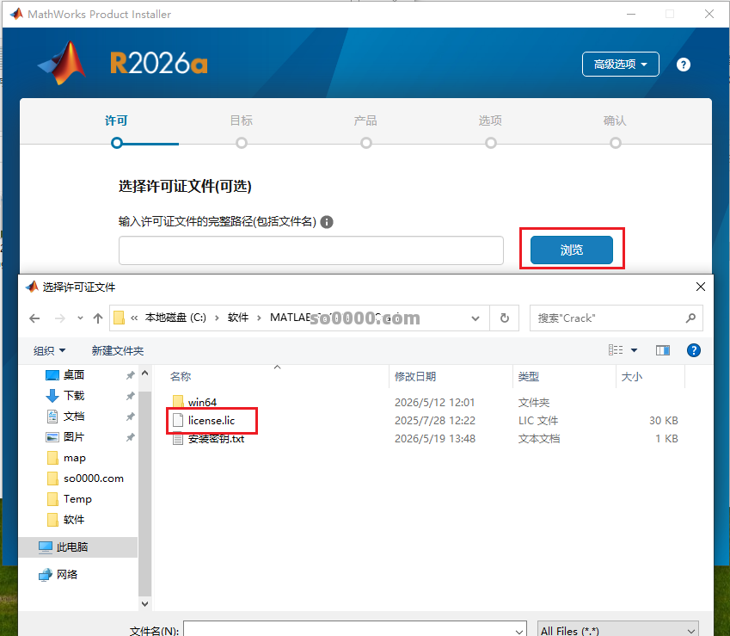The image size is (730, 636).
Task: Refresh the current folder view
Action: tap(504, 318)
